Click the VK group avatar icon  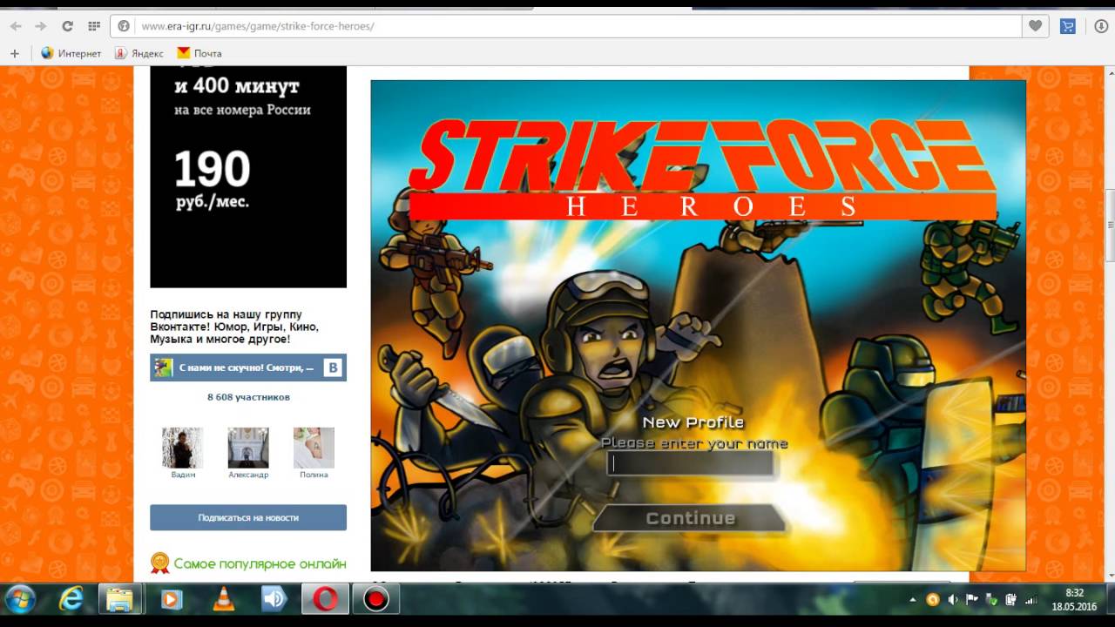(x=163, y=367)
